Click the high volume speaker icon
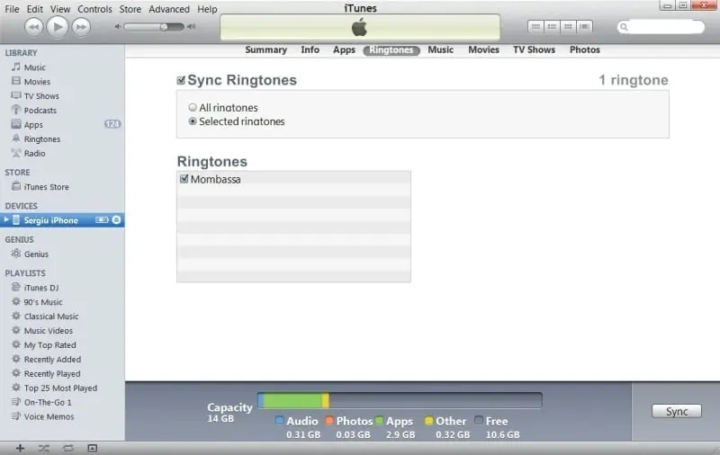720x455 pixels. 192,27
